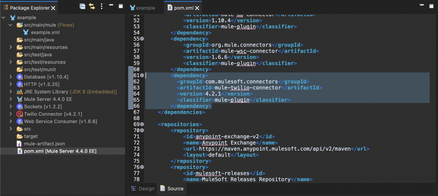Screen dimensions: 438x196
Task: Click the Web Service Consumer icon
Action: pos(20,121)
